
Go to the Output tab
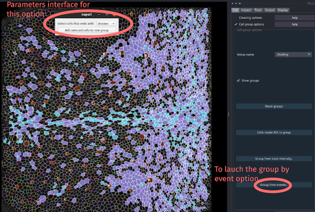point(269,10)
